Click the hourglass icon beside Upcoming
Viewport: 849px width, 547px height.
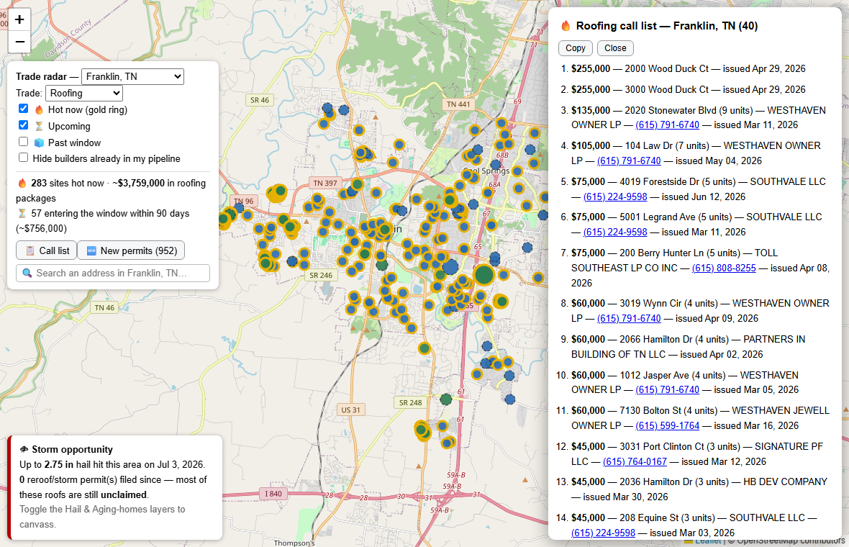pyautogui.click(x=39, y=126)
